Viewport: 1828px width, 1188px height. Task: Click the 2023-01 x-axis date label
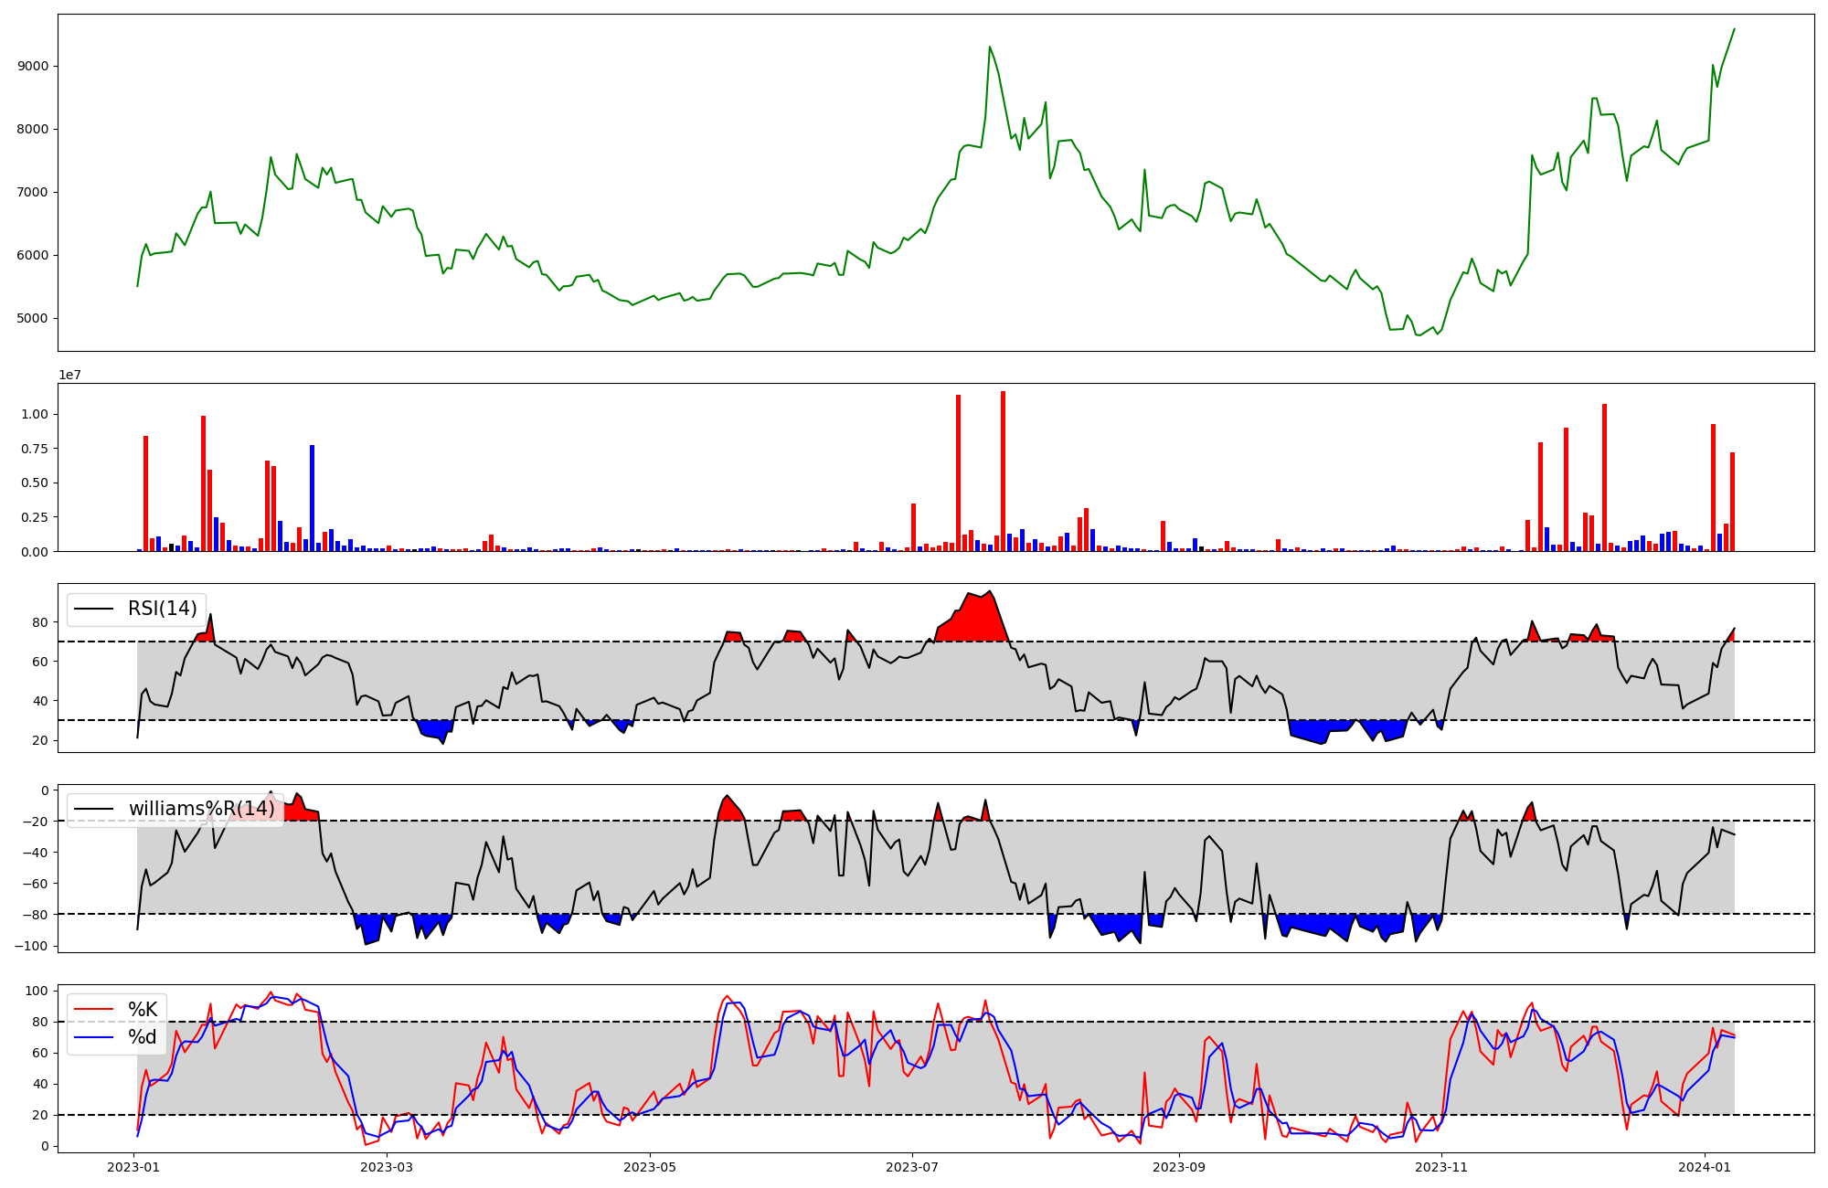pyautogui.click(x=134, y=1167)
